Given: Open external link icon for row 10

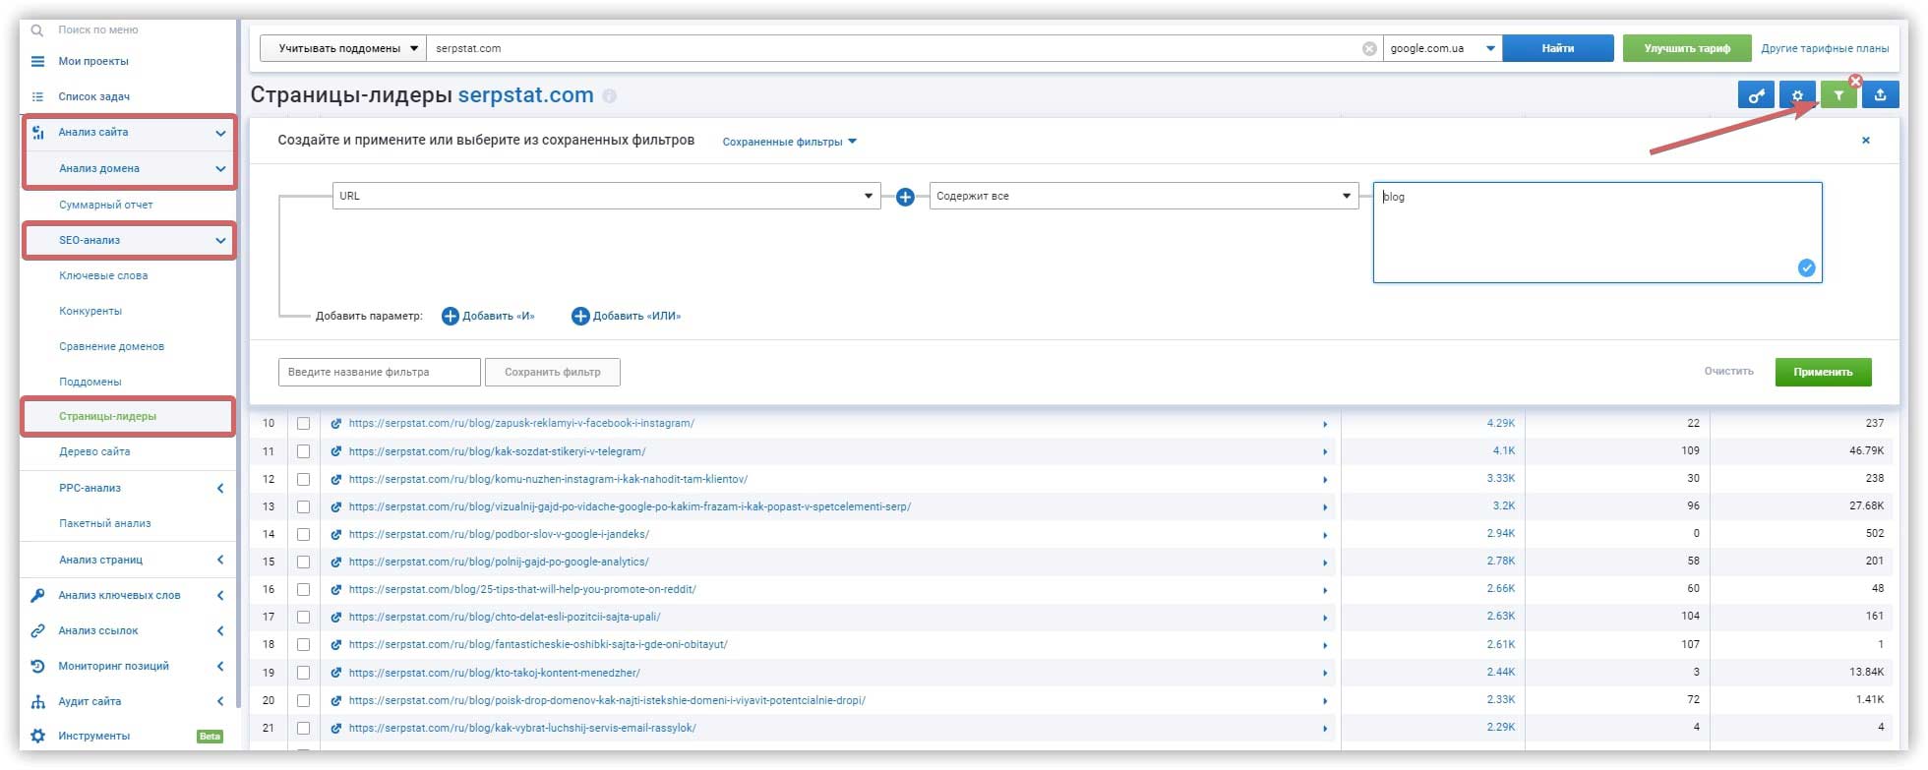Looking at the screenshot, I should tap(335, 424).
